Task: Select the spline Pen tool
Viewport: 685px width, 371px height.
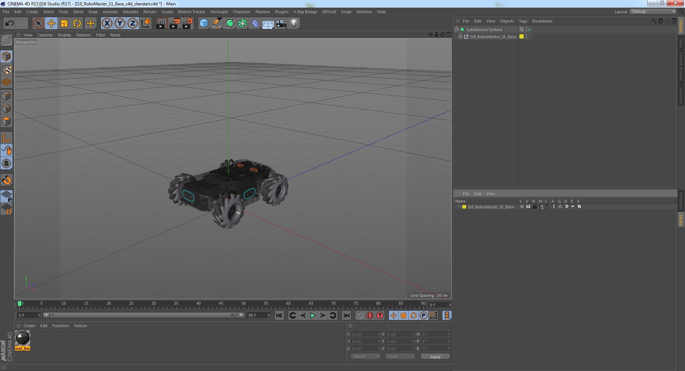Action: pos(217,24)
